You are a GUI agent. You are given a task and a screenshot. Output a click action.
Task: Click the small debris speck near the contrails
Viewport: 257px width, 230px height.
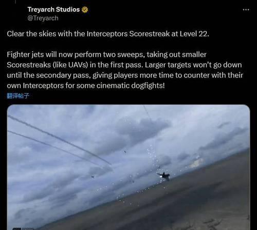(x=125, y=151)
